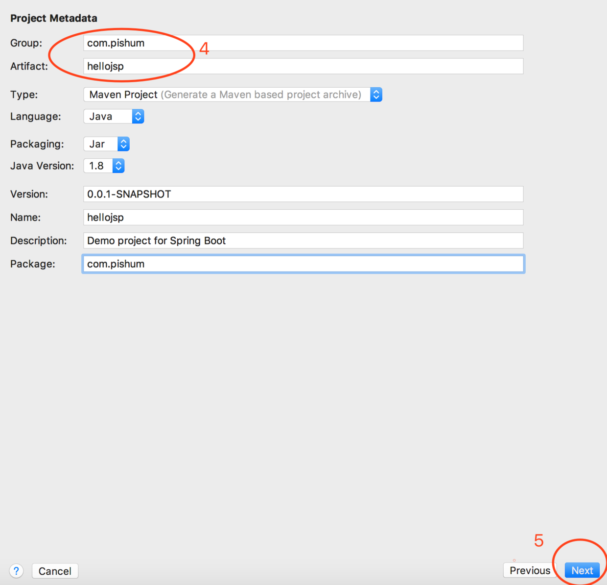Go back with Previous button
The image size is (607, 585).
(x=530, y=570)
